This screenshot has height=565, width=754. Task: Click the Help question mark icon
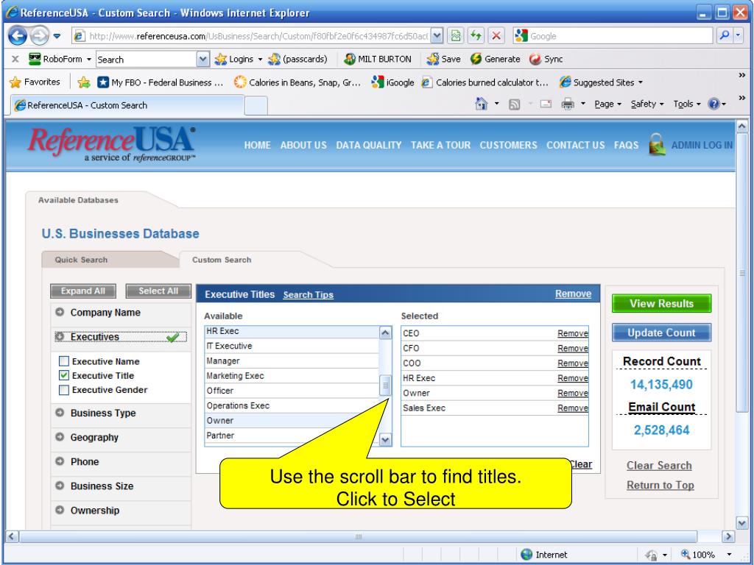(714, 104)
